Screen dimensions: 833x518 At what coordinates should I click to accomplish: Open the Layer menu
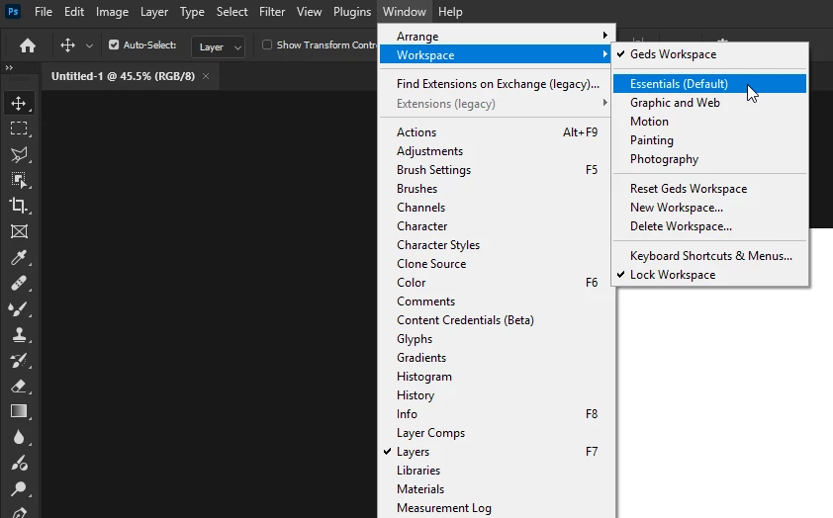(154, 12)
